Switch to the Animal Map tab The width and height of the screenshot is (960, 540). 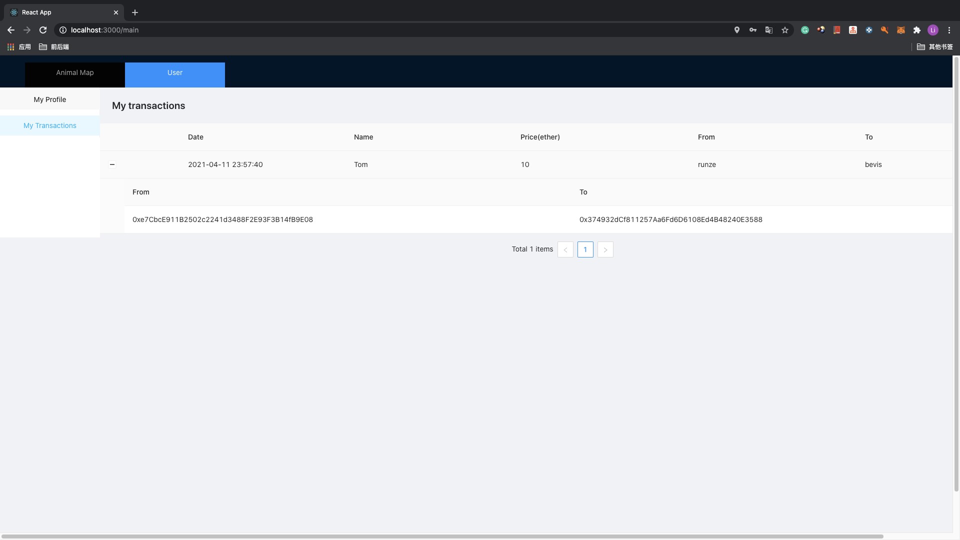pyautogui.click(x=75, y=73)
